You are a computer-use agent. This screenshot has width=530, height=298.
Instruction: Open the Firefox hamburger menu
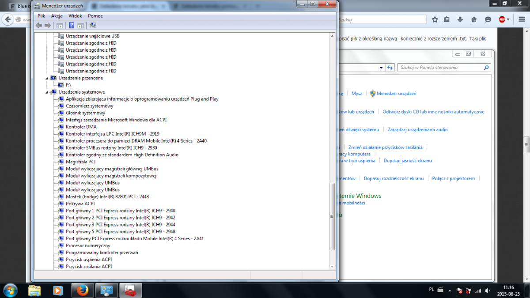[x=521, y=19]
